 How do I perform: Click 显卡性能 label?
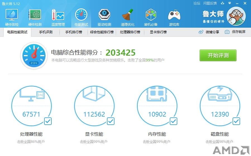coord(94,134)
